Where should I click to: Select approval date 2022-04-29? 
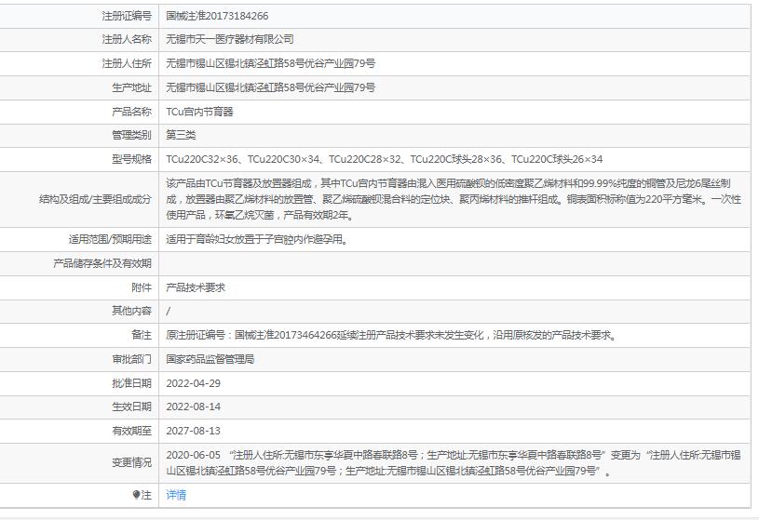click(193, 383)
